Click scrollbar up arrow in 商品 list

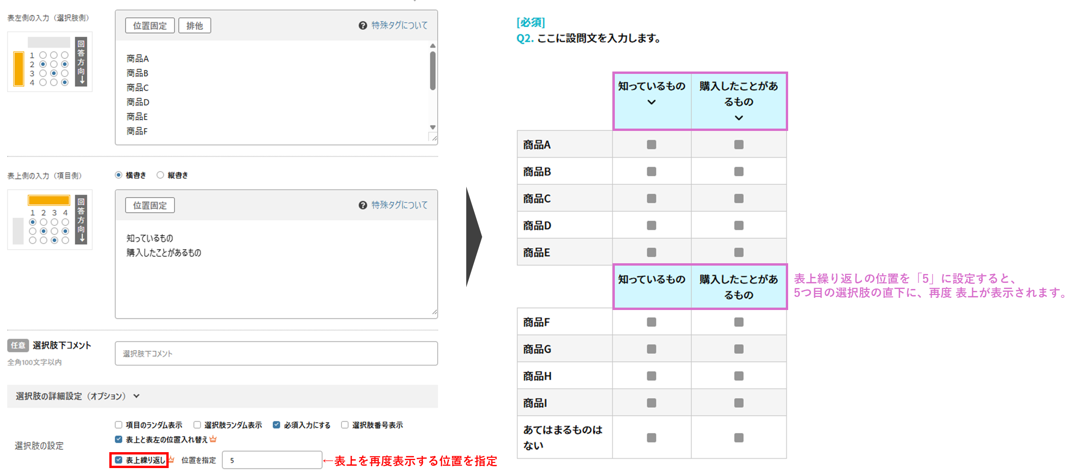[x=433, y=46]
